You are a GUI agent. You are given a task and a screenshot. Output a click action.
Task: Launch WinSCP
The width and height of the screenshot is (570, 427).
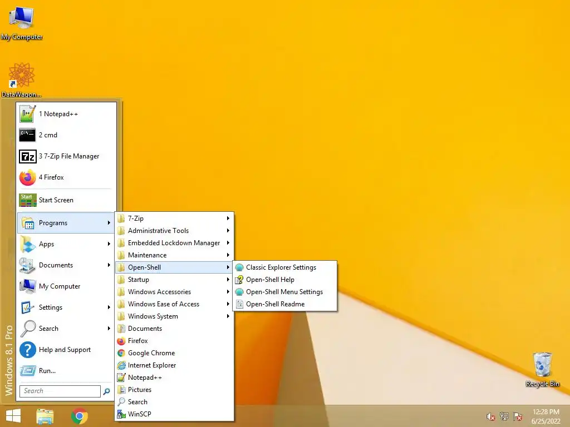(x=174, y=414)
